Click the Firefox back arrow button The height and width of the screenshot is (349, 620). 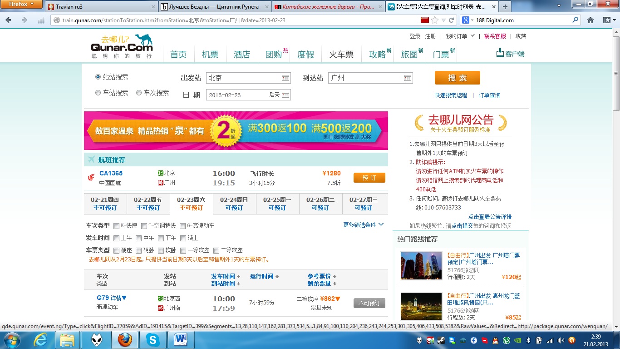click(9, 20)
